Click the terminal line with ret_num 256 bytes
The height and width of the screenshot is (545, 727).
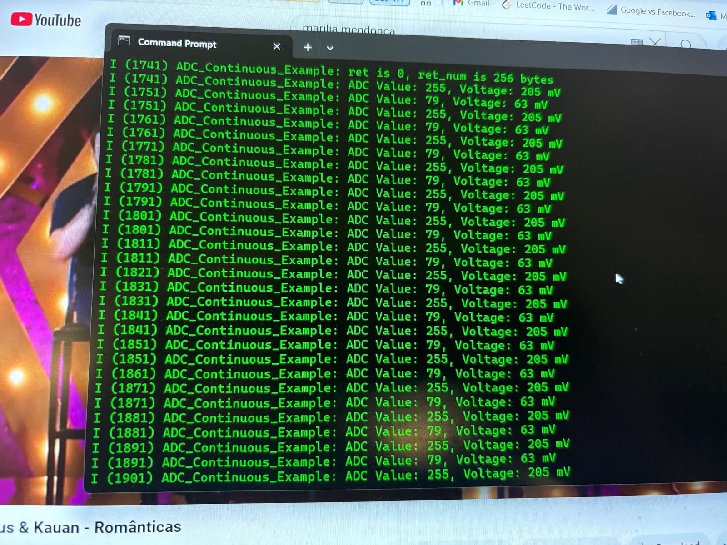point(332,73)
